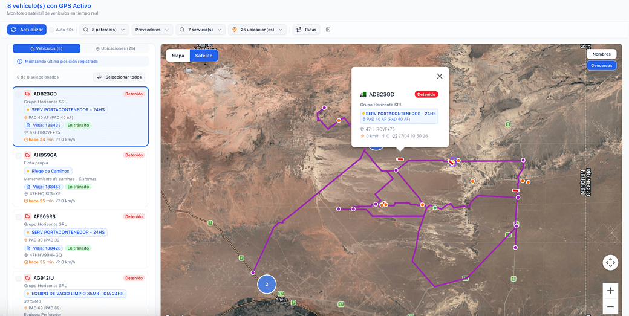The height and width of the screenshot is (316, 629).
Task: Click Seleccionar todos button
Action: pyautogui.click(x=119, y=77)
